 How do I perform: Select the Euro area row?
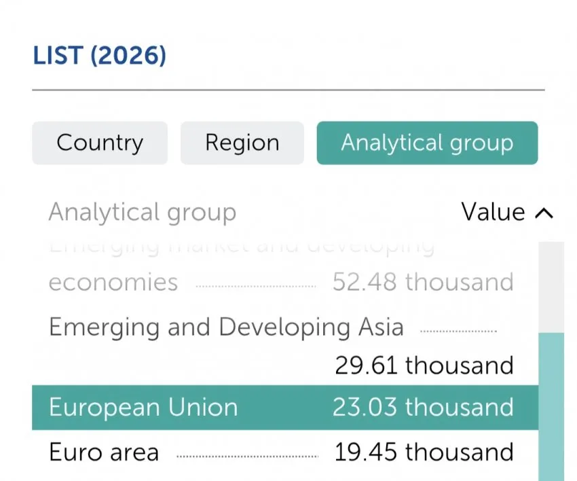[x=285, y=452]
